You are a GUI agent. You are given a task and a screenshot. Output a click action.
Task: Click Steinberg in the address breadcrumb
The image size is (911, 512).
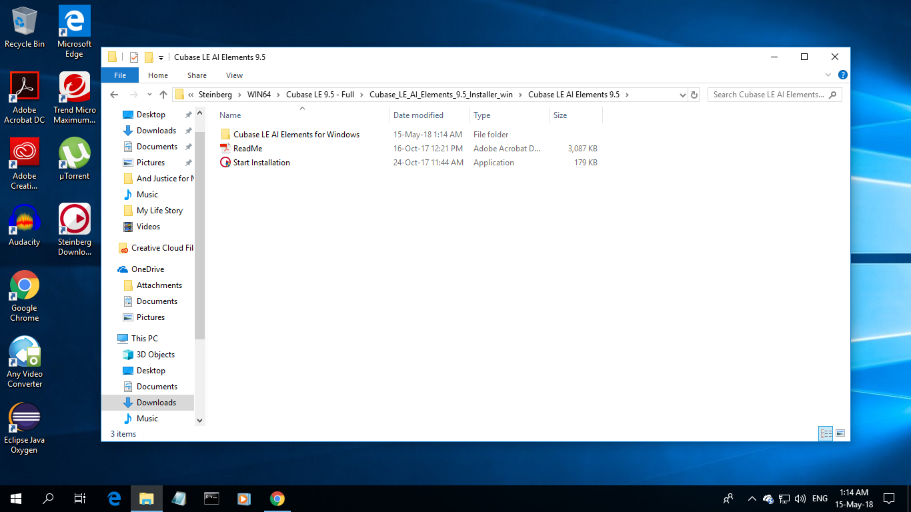tap(215, 95)
